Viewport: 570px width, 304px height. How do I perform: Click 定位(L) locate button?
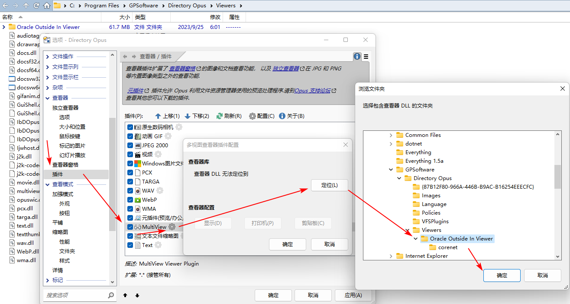[x=329, y=185]
